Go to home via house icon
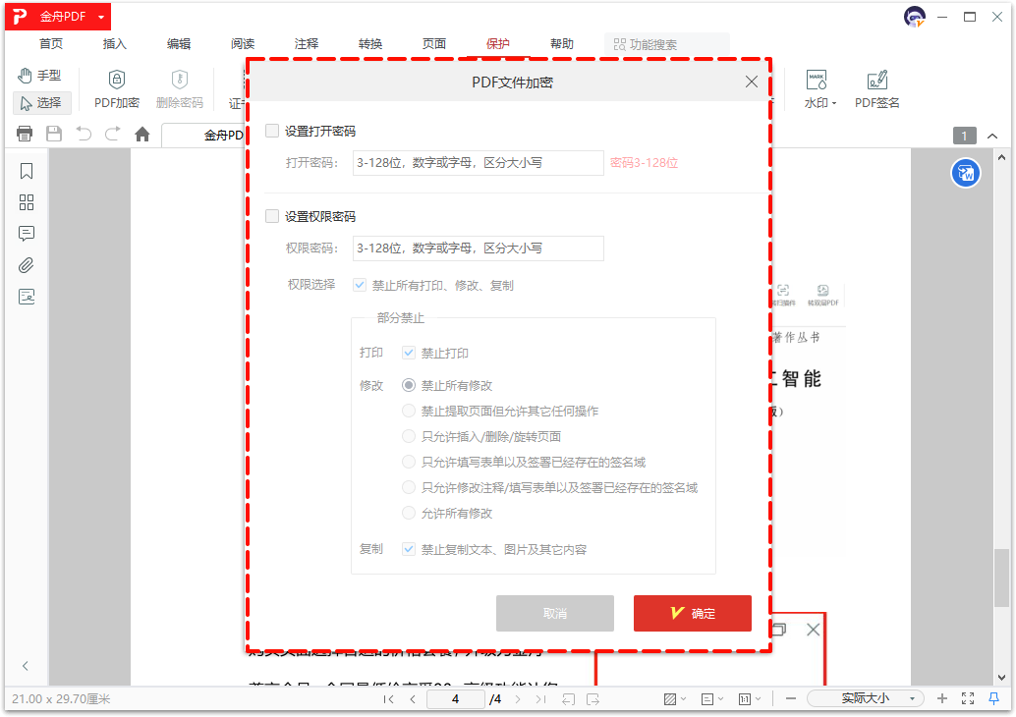1016x717 pixels. [141, 135]
